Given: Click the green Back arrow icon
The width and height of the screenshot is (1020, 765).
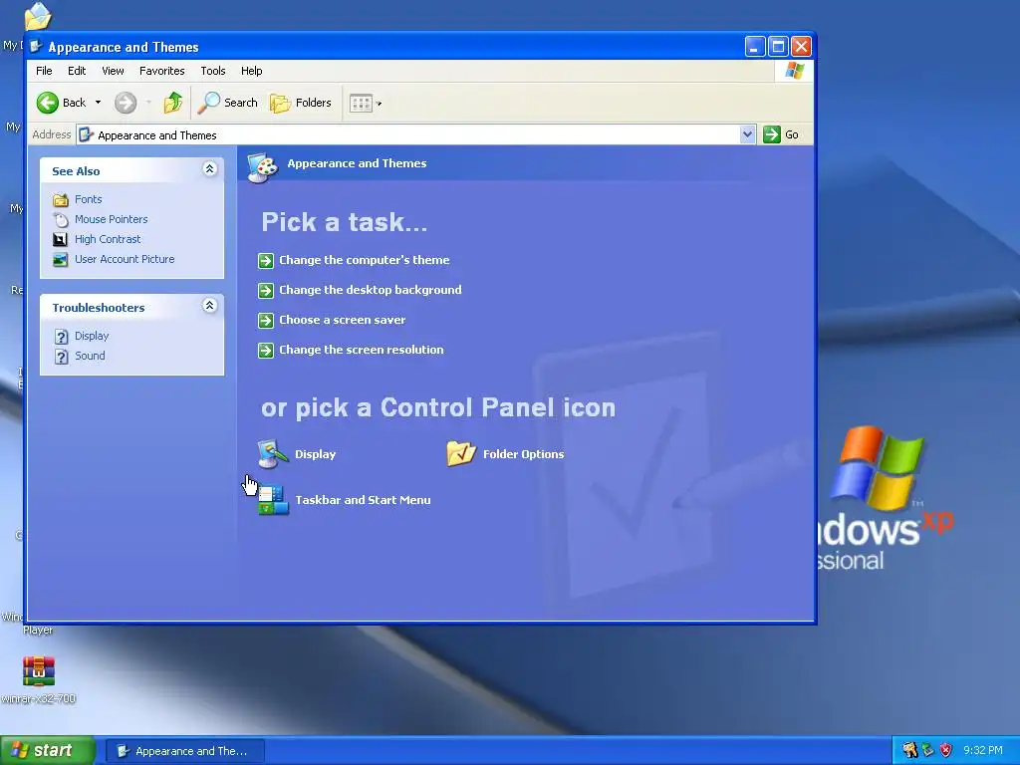Looking at the screenshot, I should tap(48, 103).
